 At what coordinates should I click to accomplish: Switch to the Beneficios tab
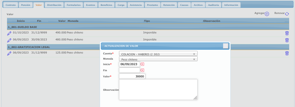tap(106, 5)
